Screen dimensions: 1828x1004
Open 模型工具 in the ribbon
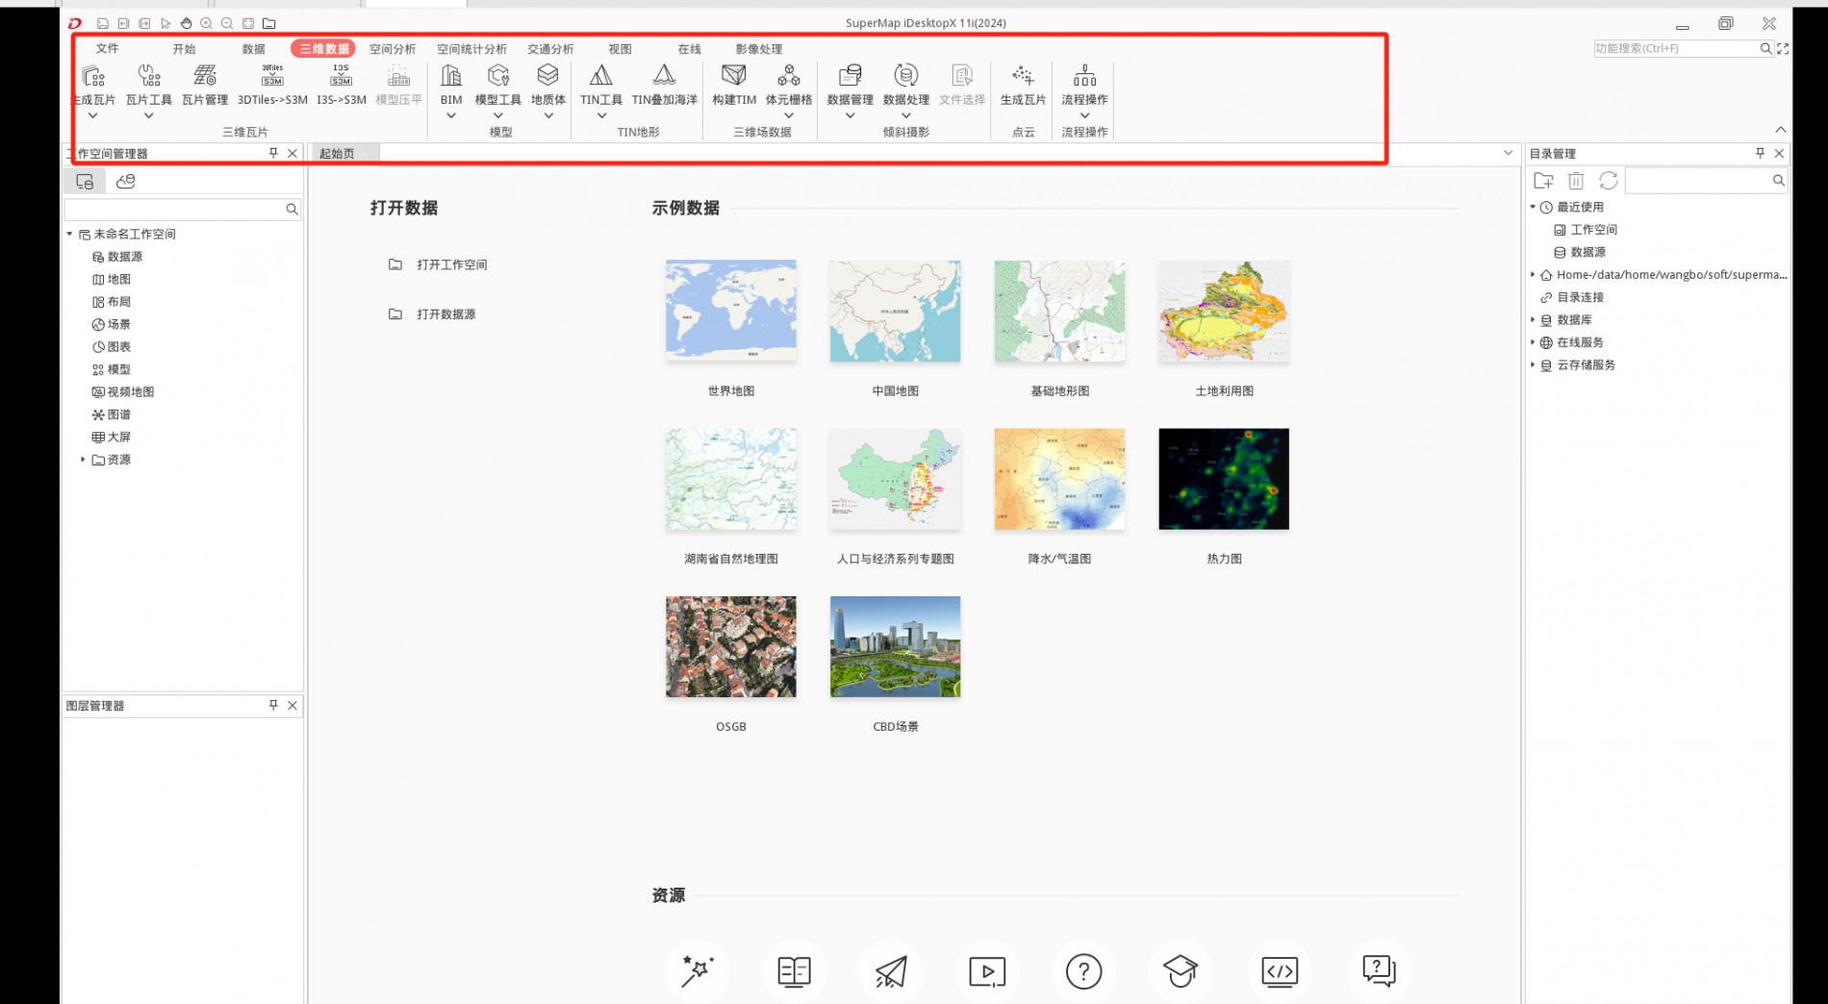coord(498,84)
